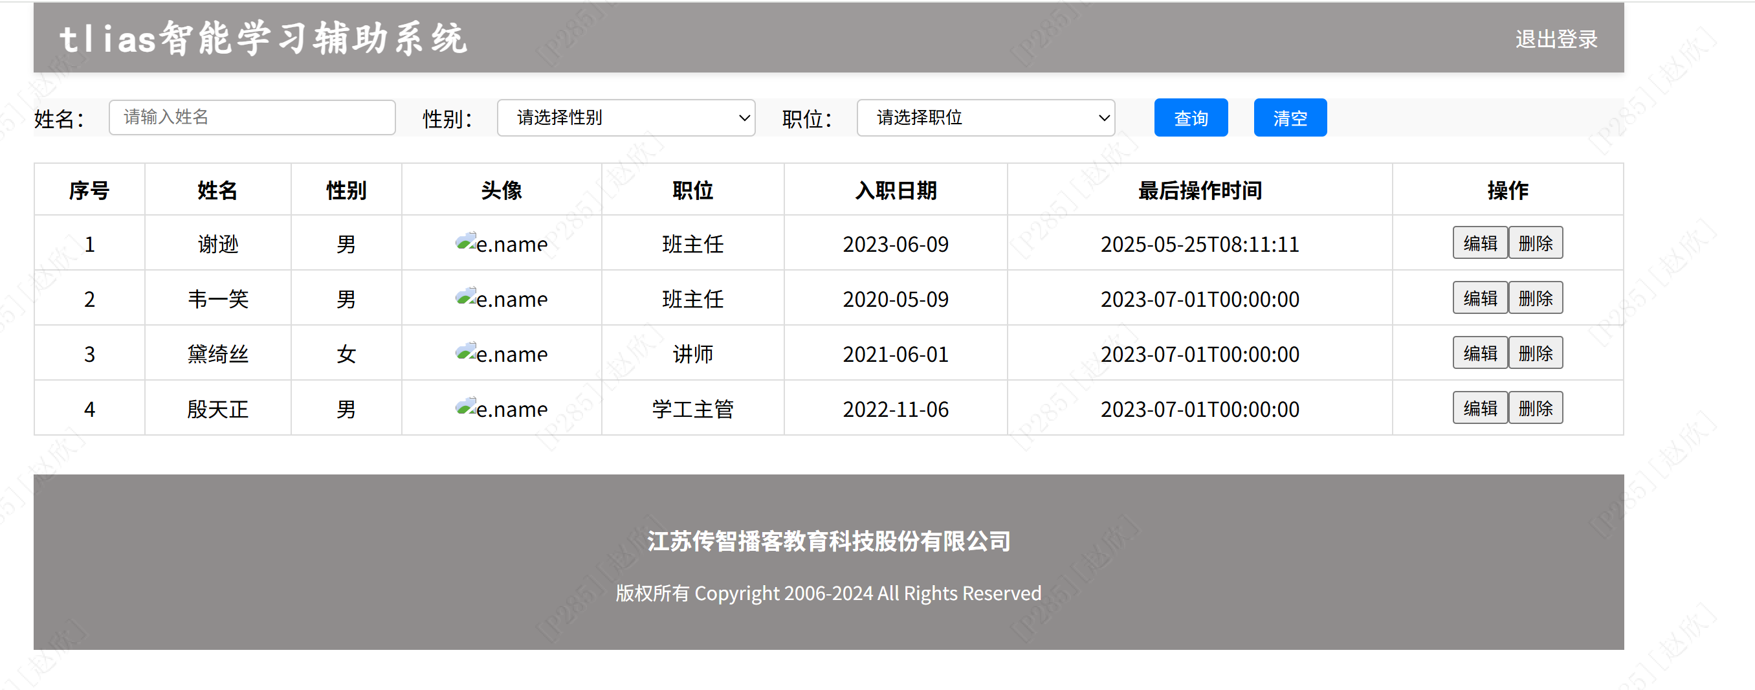Click the tlias智能学习辅助系统 header title
Image resolution: width=1755 pixels, height=690 pixels.
tap(263, 38)
